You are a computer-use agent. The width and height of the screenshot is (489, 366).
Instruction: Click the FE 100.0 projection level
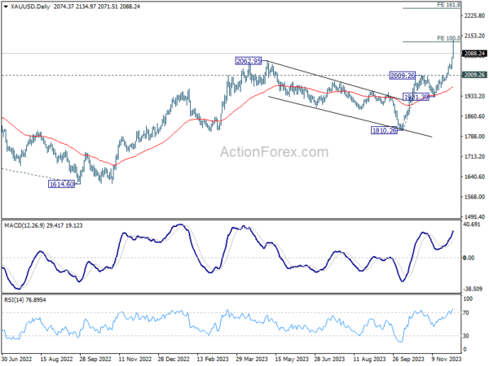coord(448,38)
